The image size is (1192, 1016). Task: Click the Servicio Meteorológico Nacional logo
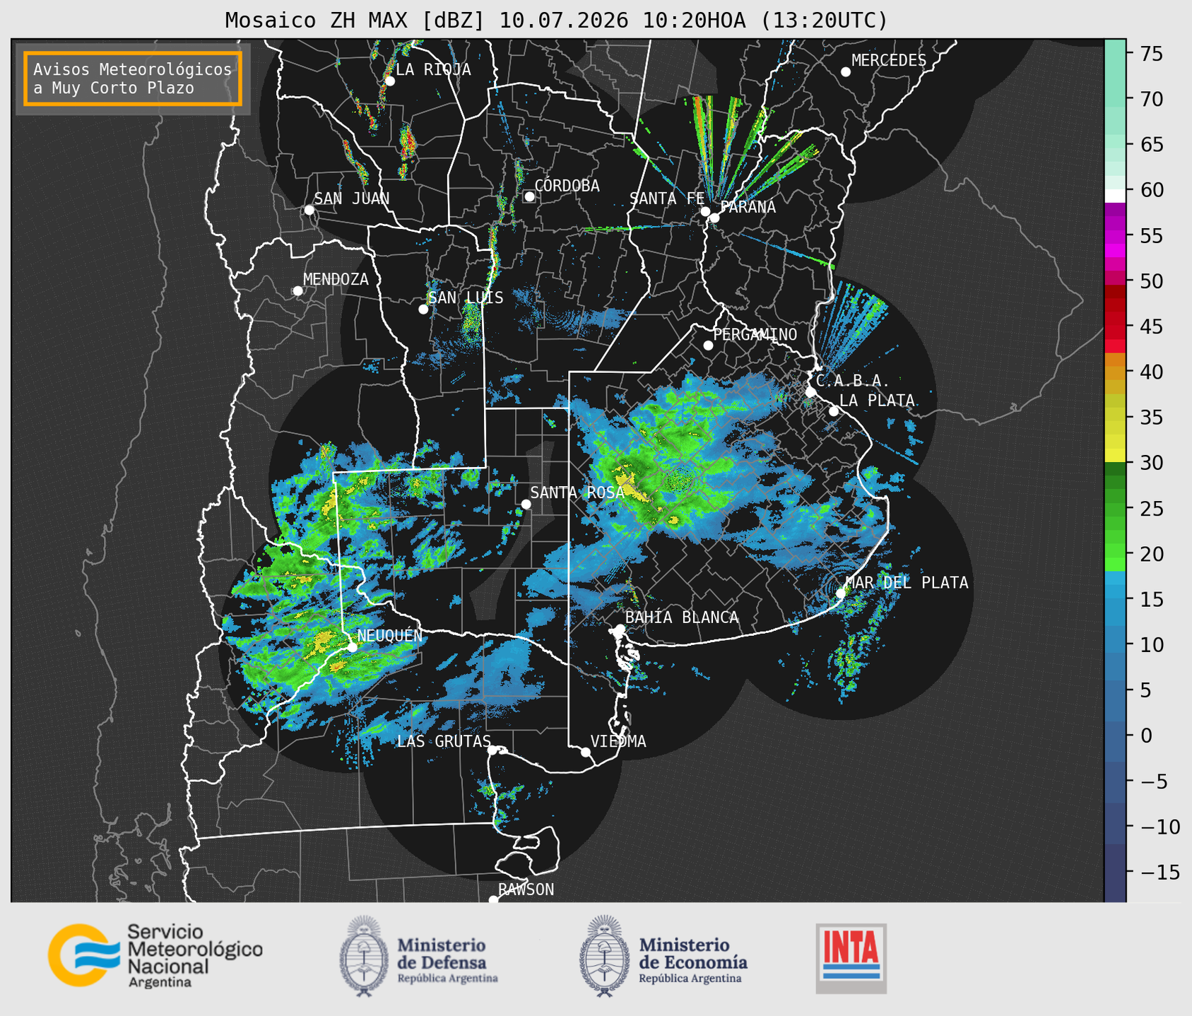point(155,955)
